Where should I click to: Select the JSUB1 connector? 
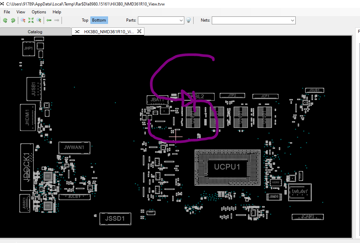point(314,90)
